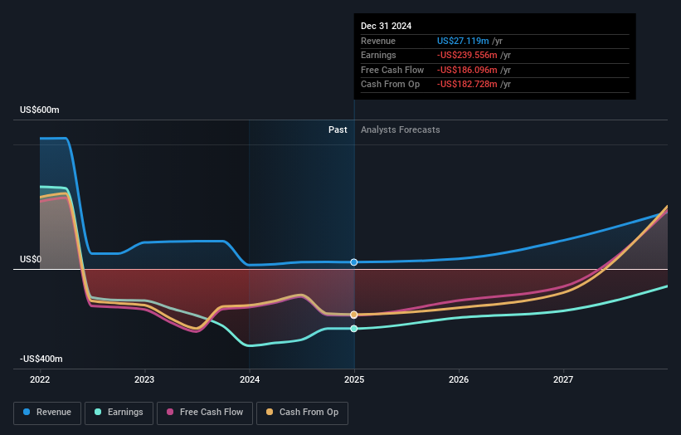Image resolution: width=681 pixels, height=435 pixels.
Task: Click the -US$239.556m earnings value
Action: pyautogui.click(x=467, y=55)
